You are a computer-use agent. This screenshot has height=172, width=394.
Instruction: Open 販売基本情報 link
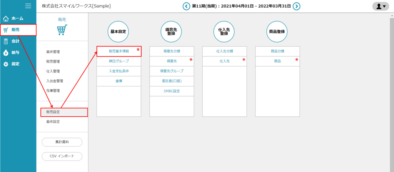(x=119, y=51)
